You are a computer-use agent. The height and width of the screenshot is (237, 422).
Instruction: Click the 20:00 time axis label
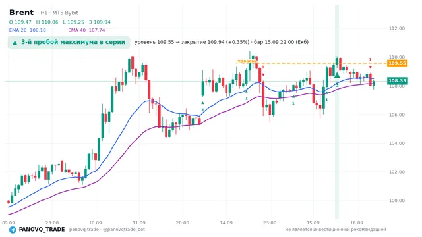coord(183,223)
